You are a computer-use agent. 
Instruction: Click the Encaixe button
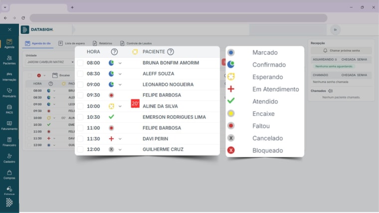tap(61, 75)
